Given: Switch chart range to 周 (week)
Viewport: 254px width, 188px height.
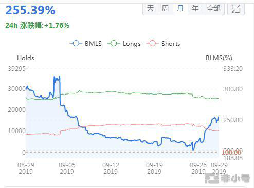Looking at the screenshot, I should click(x=166, y=8).
